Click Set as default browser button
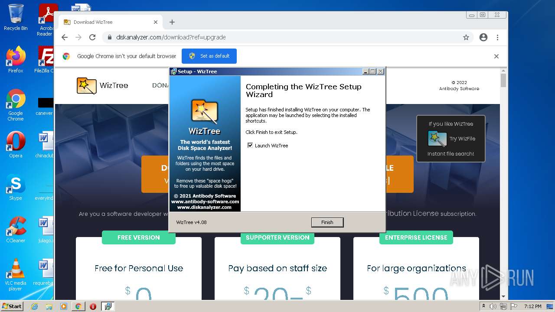 (x=209, y=56)
